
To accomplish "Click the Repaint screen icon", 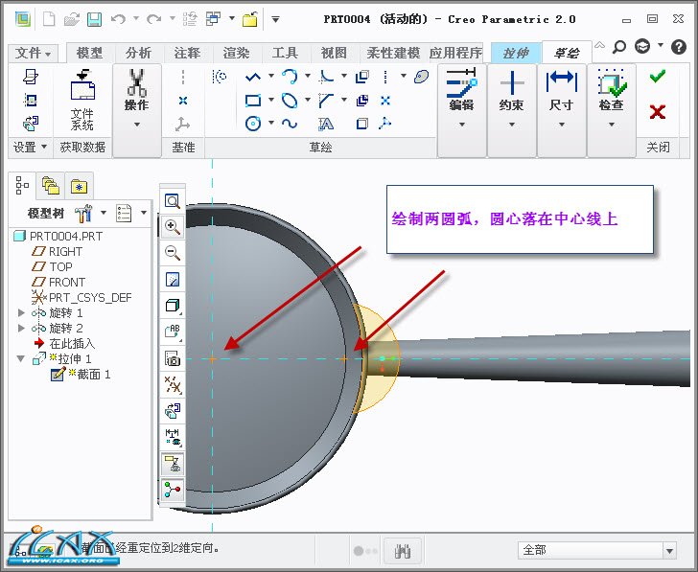I will (173, 280).
